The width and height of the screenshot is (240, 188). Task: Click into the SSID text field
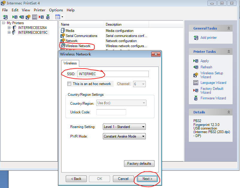click(x=113, y=74)
